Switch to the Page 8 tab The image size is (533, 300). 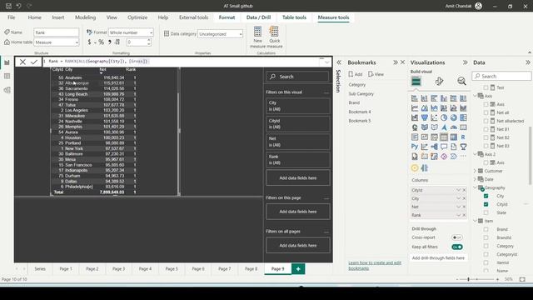click(252, 268)
